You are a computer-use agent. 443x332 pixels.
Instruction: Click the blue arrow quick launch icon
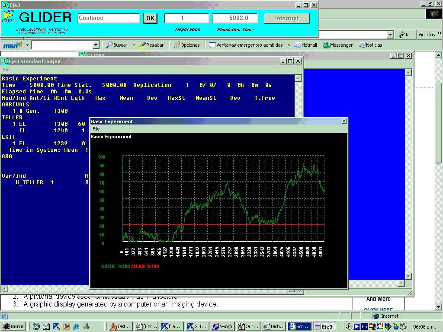tap(56, 326)
